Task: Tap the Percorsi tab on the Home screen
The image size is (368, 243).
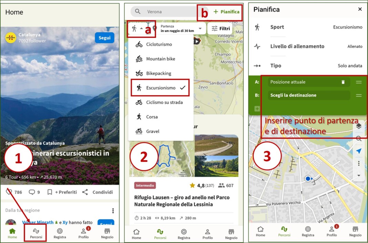Action: pos(36,234)
